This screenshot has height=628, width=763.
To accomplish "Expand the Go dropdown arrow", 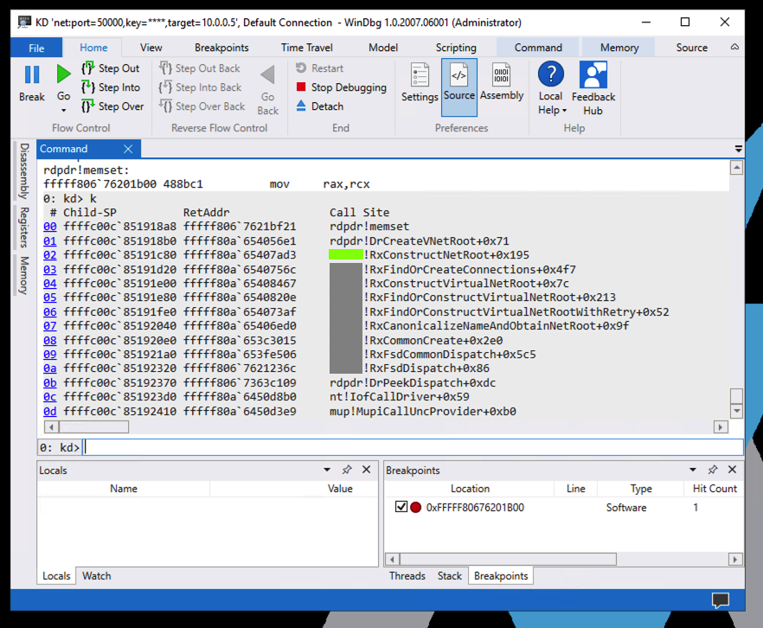I will [x=63, y=110].
